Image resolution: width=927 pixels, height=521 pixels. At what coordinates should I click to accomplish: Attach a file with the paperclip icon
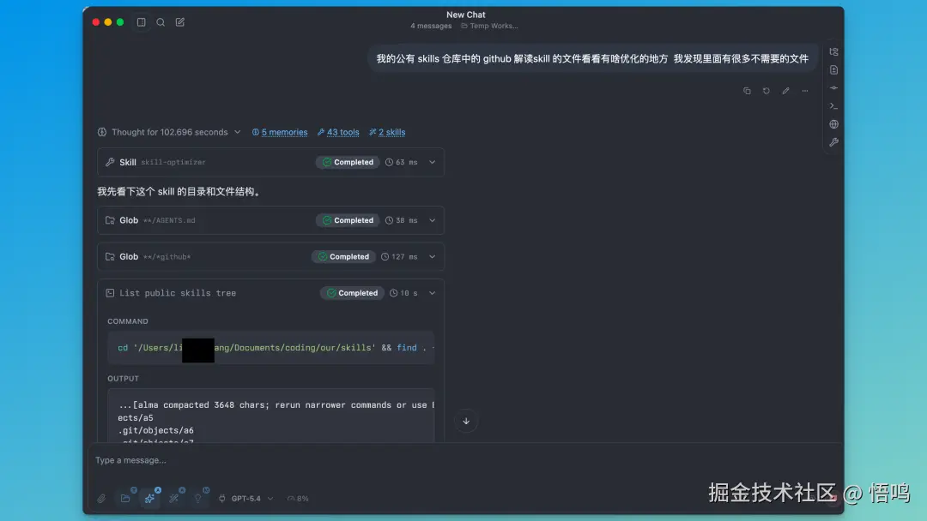pos(101,498)
